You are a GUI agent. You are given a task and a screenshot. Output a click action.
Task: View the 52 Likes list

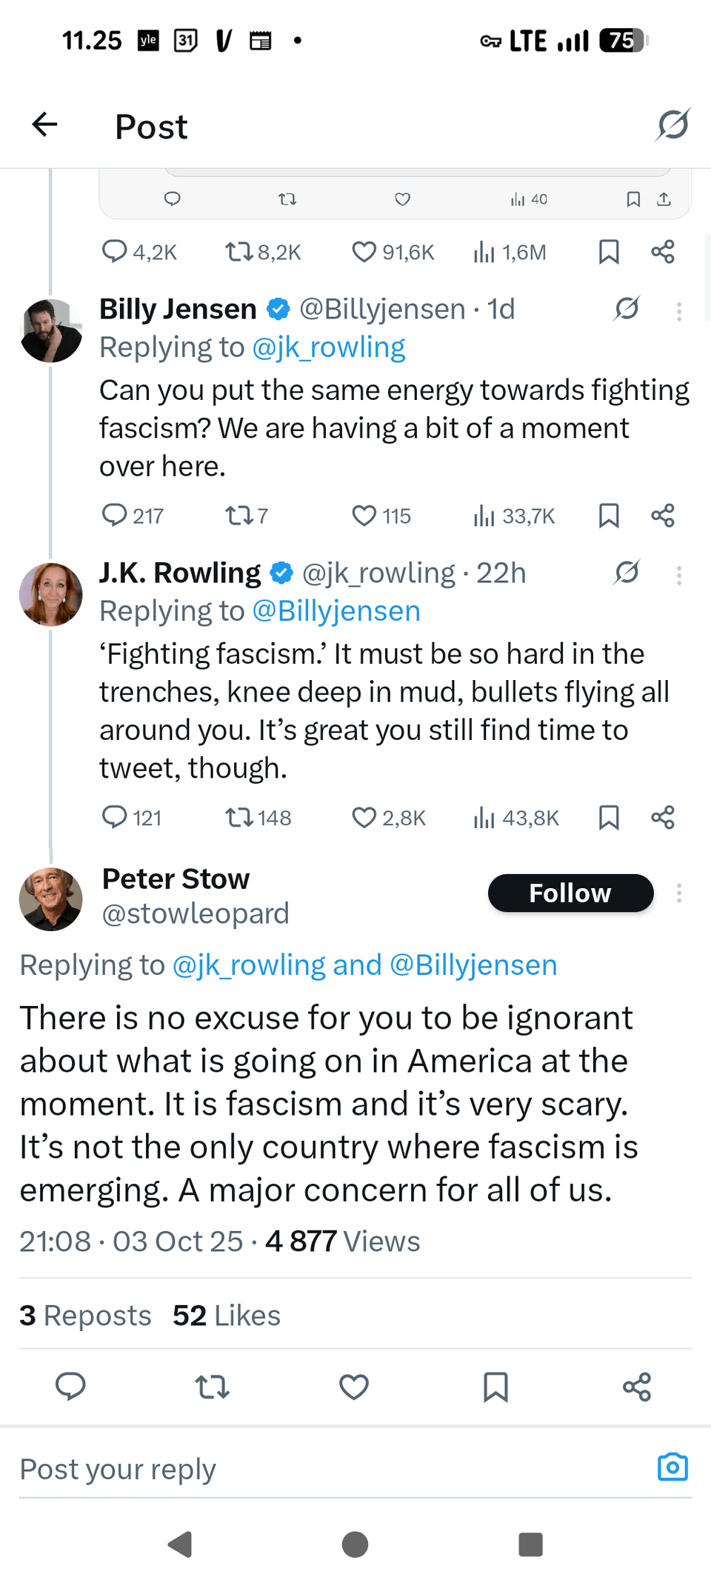(227, 1316)
